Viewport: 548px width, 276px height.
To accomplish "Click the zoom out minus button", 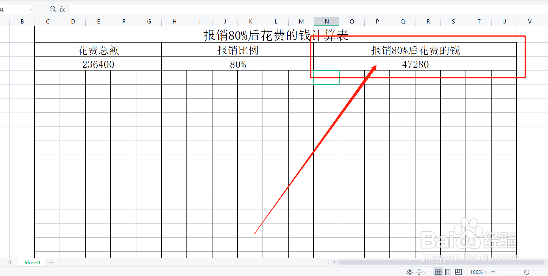I will (x=493, y=272).
